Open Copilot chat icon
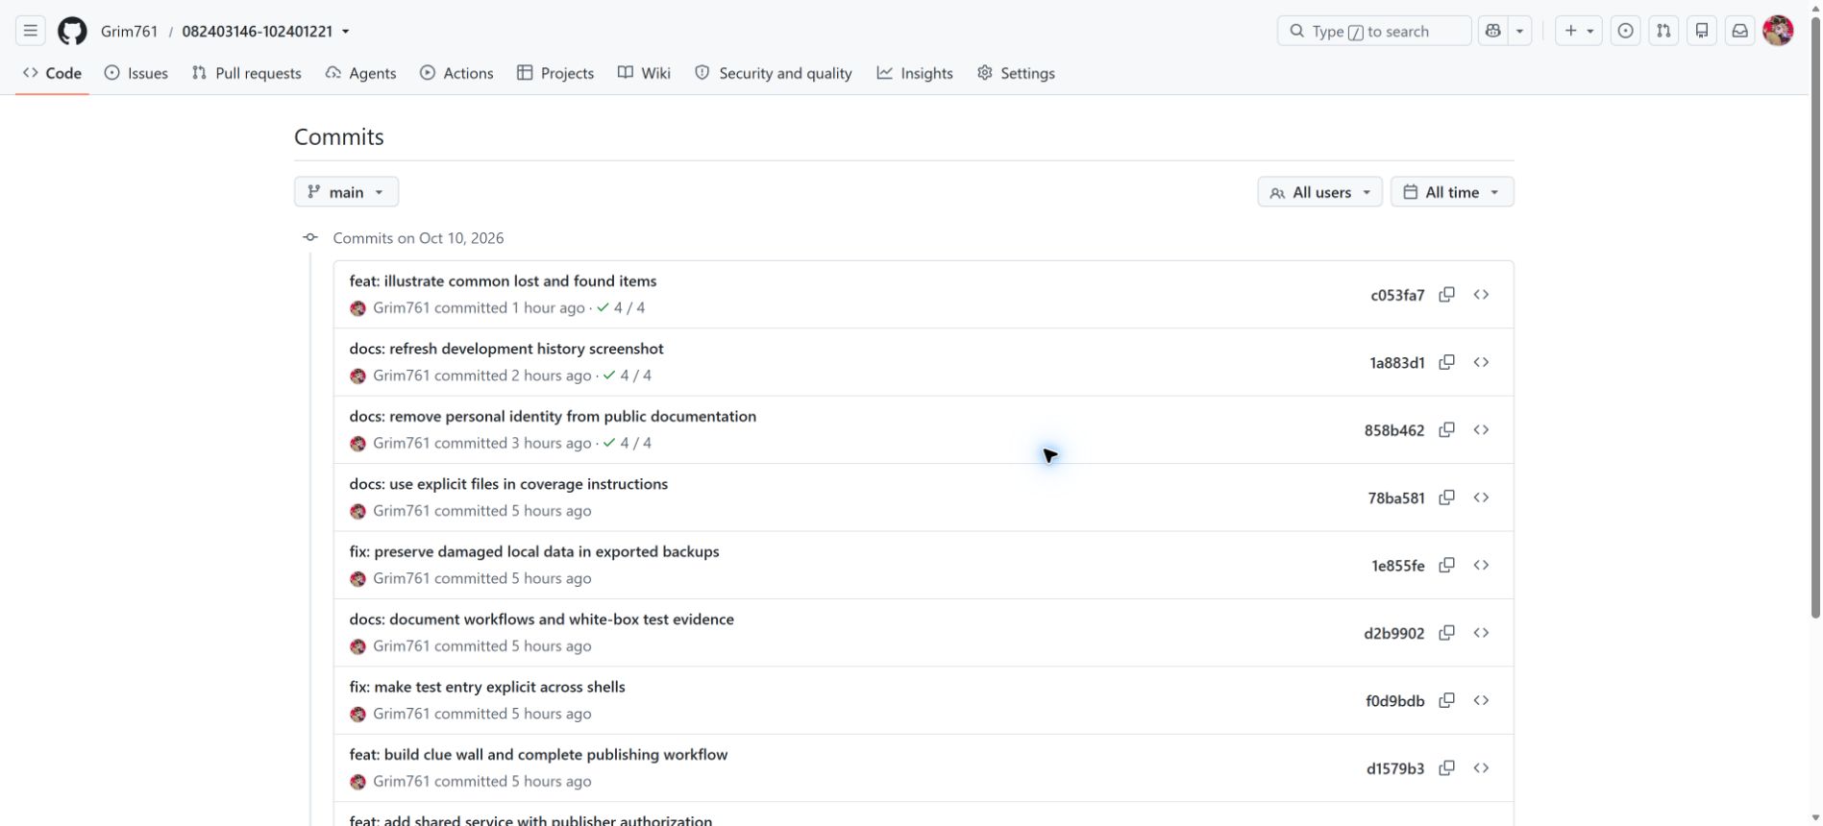The image size is (1823, 826). [1492, 31]
